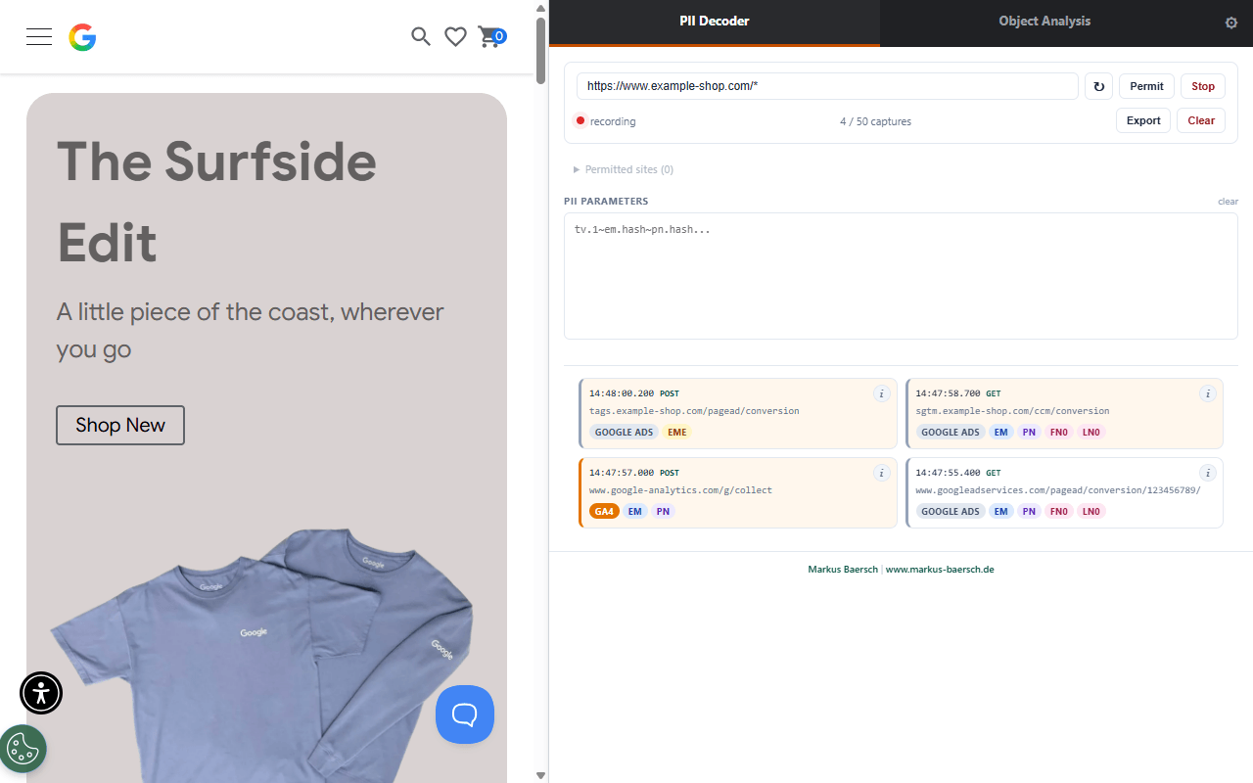Switch to the PII Decoder tab
1253x783 pixels.
pyautogui.click(x=715, y=22)
